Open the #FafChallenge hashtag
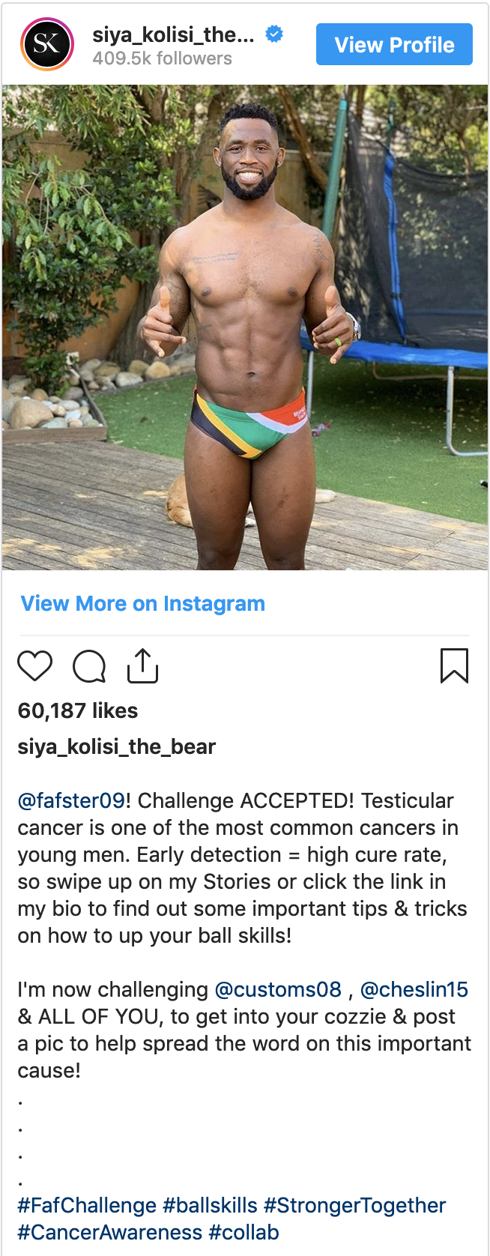490x1256 pixels. [87, 1205]
